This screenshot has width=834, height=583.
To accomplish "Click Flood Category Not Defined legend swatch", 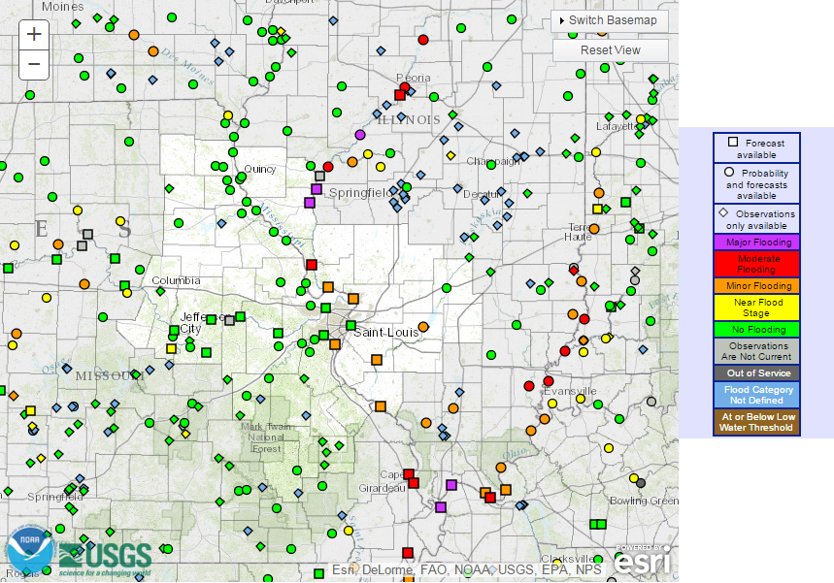I will coord(756,395).
